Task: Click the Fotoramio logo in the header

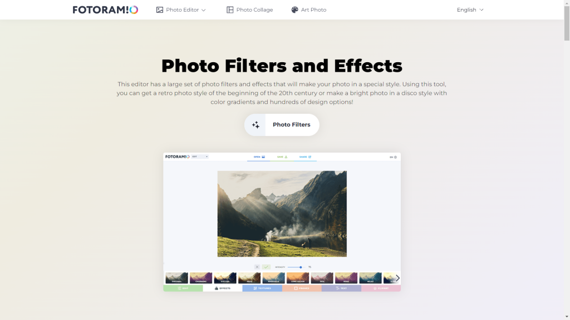Action: tap(105, 9)
